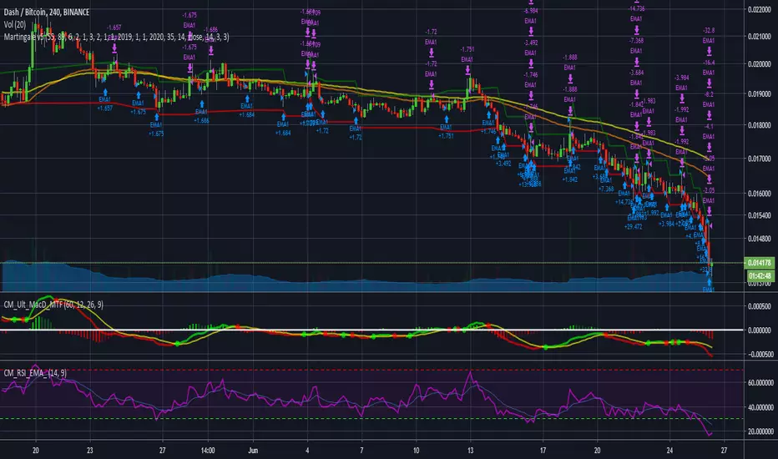
Task: Click the blue buy arrow above +1.751
Action: 447,119
